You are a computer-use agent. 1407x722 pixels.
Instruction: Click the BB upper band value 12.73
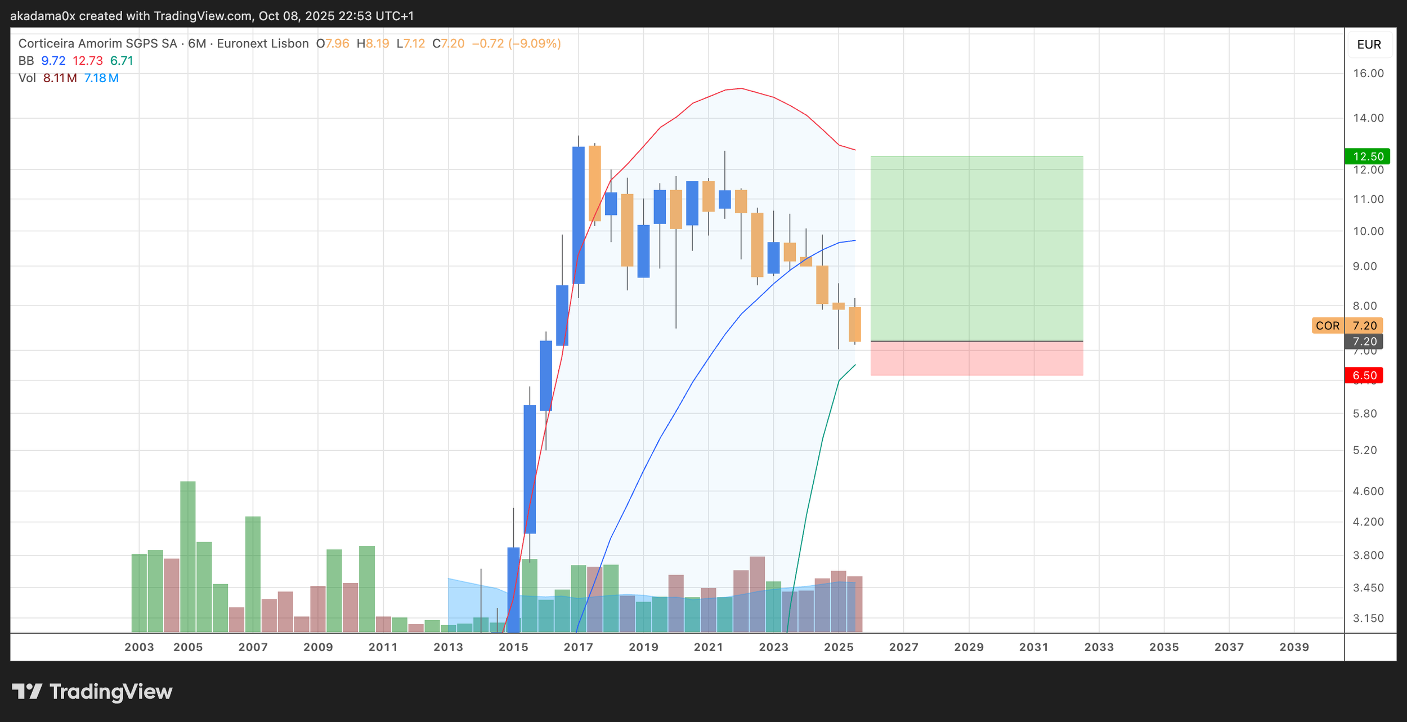[x=88, y=61]
